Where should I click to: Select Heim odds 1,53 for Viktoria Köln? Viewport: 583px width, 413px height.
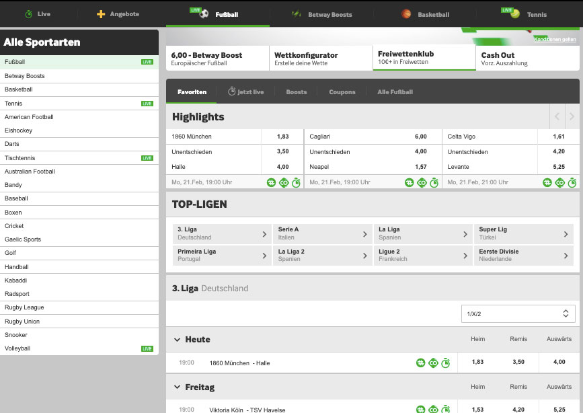[478, 409]
